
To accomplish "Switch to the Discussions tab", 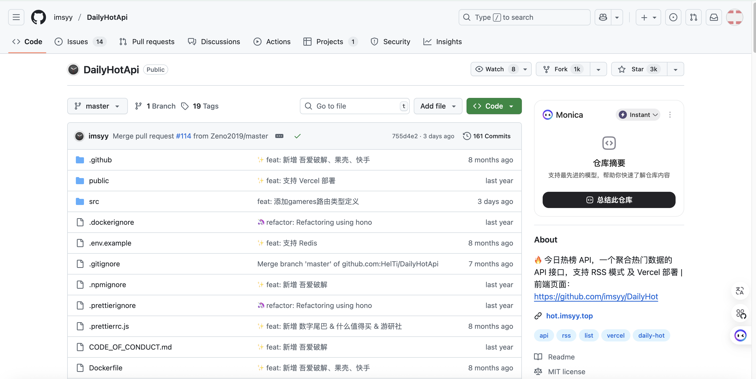I will (x=214, y=42).
